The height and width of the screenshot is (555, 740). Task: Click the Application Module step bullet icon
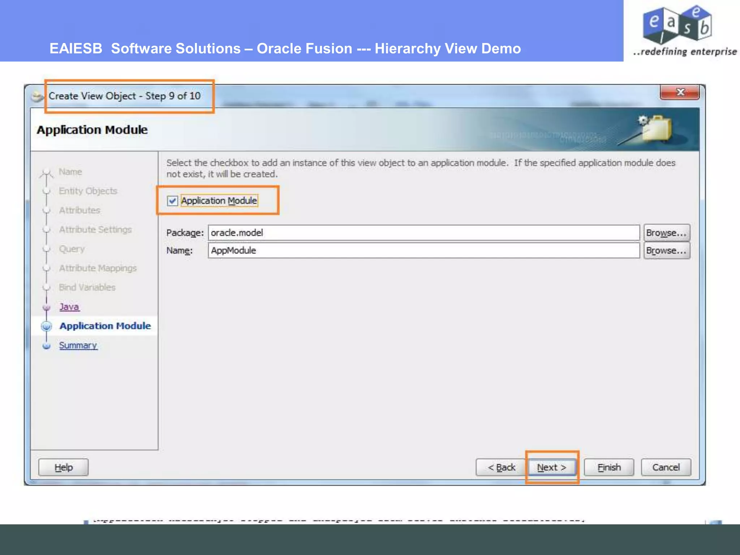click(x=46, y=326)
